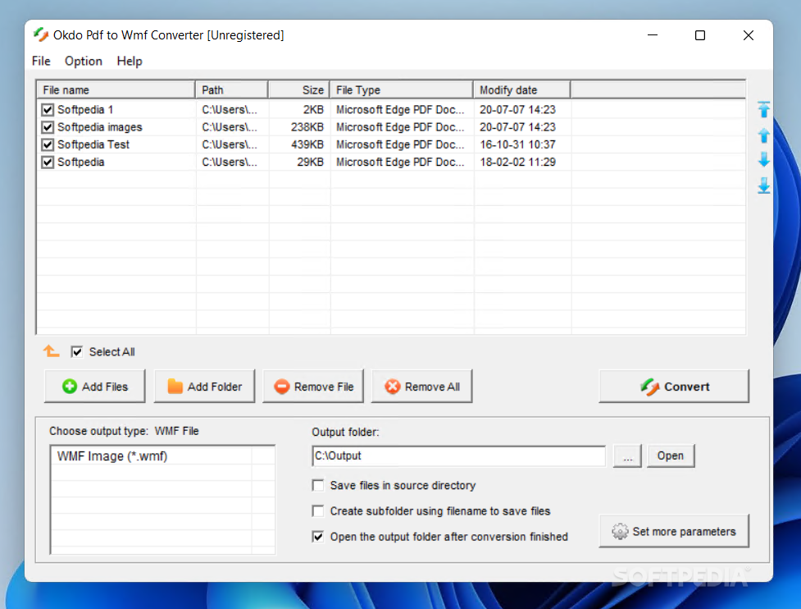Click the 16-10-31 10:37 modify date
The height and width of the screenshot is (609, 801).
[517, 144]
